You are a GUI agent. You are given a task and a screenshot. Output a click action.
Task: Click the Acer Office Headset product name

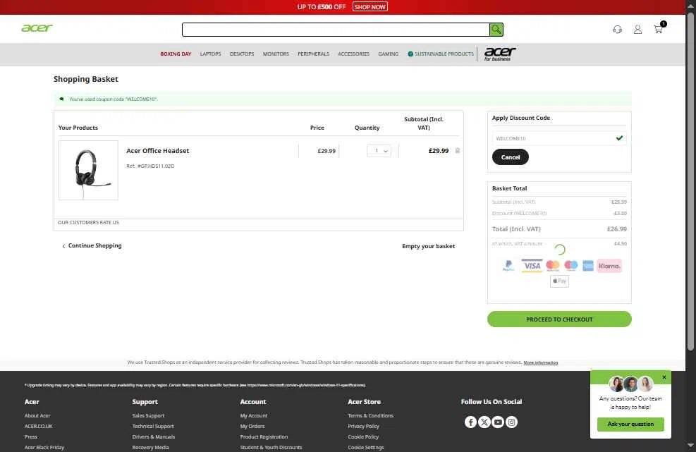click(157, 150)
